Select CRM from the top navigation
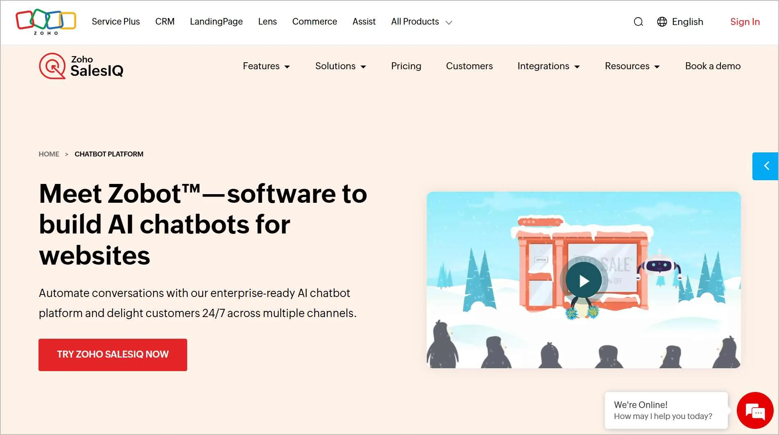The image size is (779, 435). (165, 22)
